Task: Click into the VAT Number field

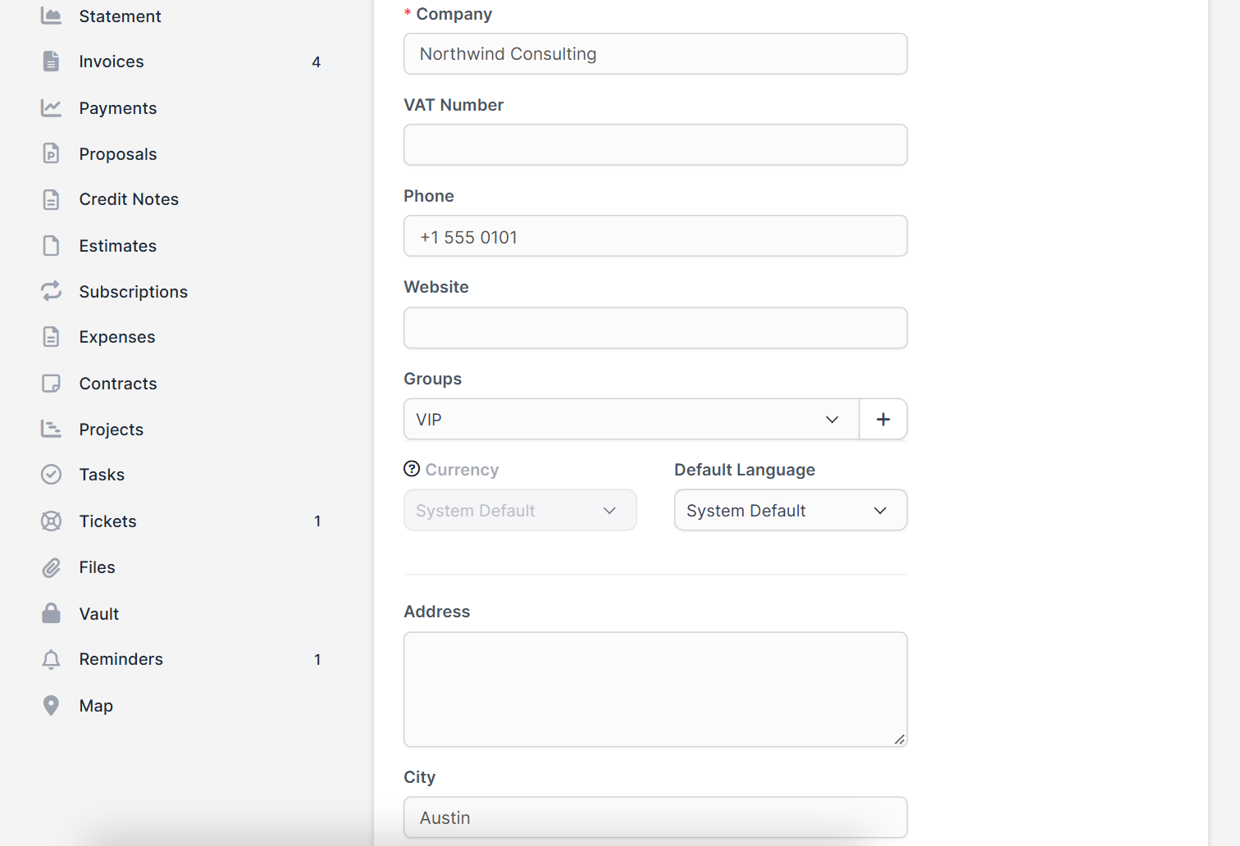Action: pos(655,144)
